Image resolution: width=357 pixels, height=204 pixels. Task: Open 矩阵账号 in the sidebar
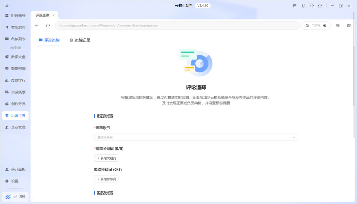(x=15, y=16)
